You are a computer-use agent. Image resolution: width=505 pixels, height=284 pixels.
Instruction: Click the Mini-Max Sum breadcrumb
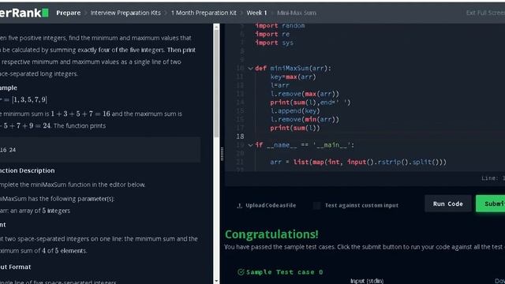coord(297,13)
